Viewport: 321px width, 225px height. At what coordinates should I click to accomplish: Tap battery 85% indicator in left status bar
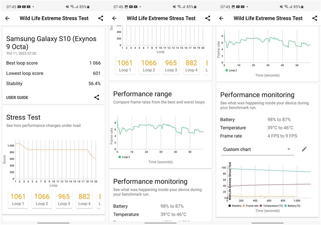84,7
